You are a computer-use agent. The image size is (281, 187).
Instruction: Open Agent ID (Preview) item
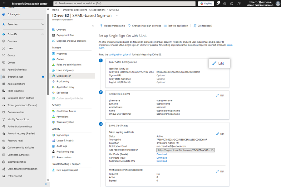coord(17,70)
